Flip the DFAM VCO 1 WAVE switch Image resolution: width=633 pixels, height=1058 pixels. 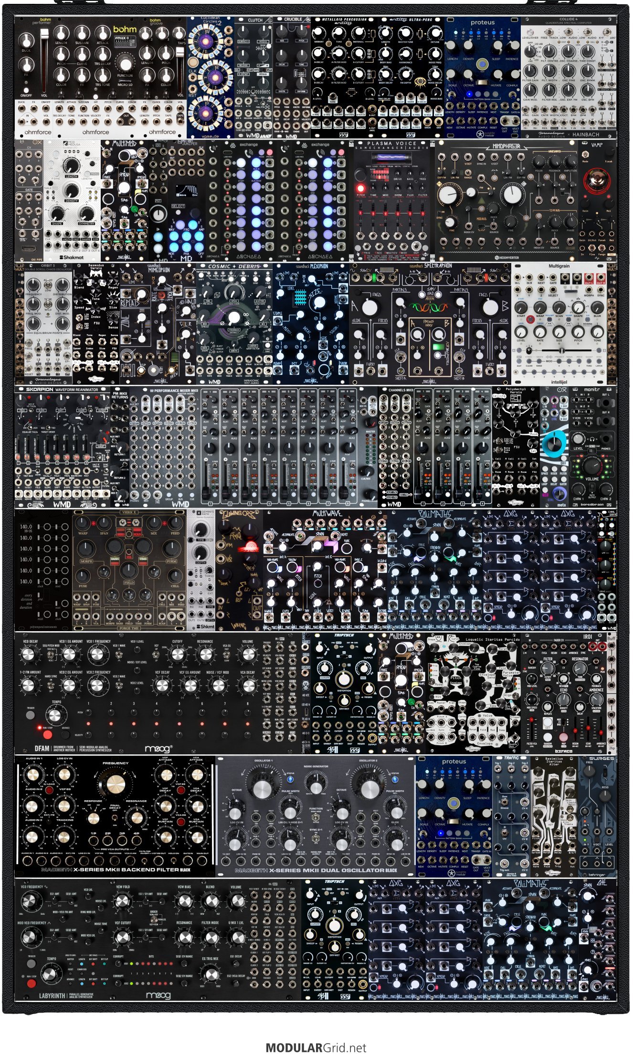click(x=119, y=655)
